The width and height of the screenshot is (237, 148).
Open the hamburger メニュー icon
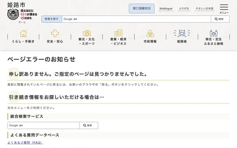pos(224,8)
